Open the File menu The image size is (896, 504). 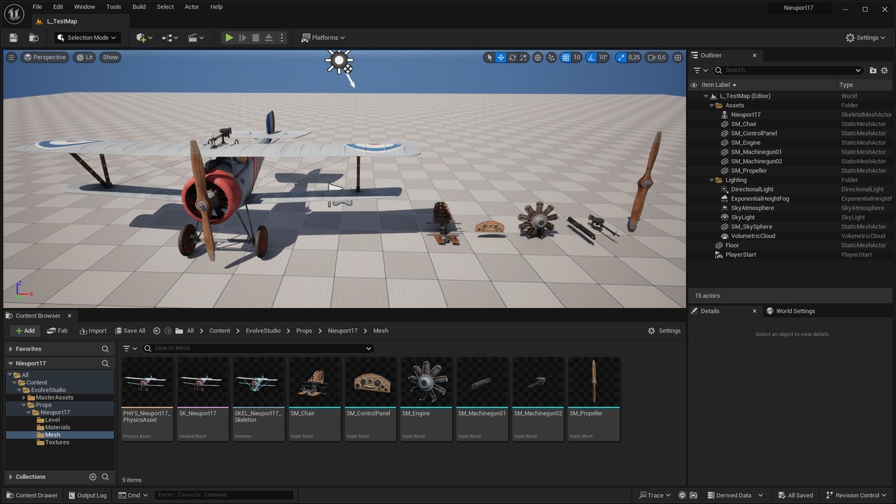[x=37, y=7]
